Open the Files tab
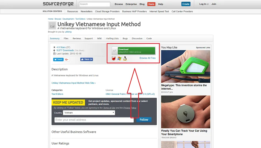The height and width of the screenshot is (148, 261). pos(66,38)
